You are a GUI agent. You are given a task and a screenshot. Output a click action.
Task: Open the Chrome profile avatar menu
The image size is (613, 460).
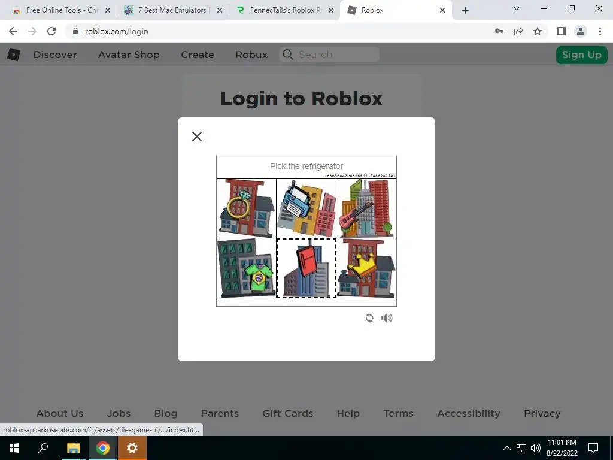(x=581, y=31)
